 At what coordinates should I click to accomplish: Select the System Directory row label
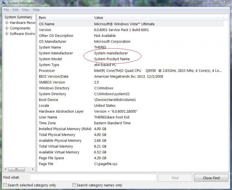[52, 94]
